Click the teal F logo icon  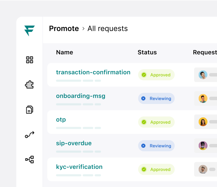click(x=30, y=31)
